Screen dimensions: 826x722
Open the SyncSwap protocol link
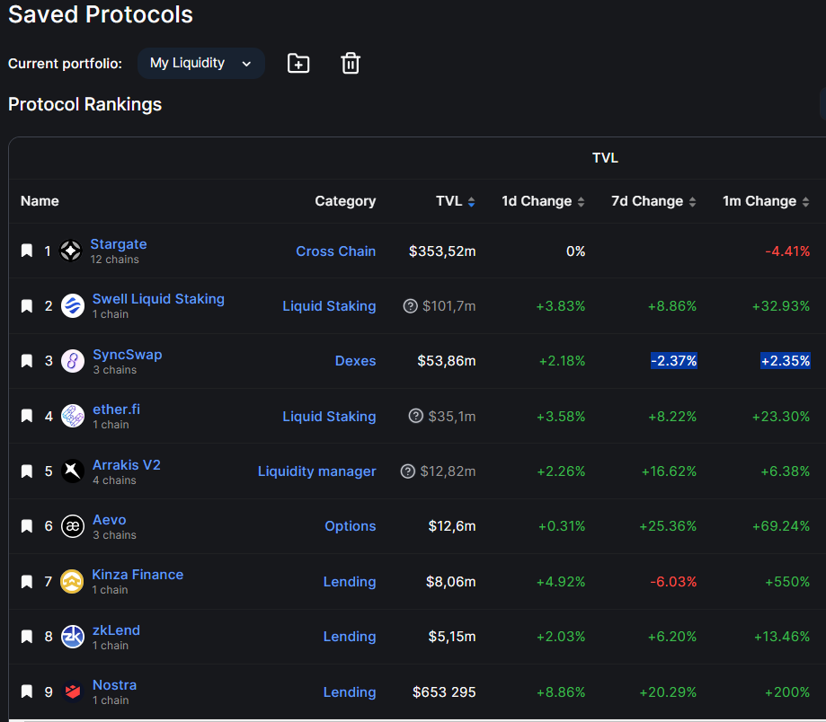tap(128, 355)
